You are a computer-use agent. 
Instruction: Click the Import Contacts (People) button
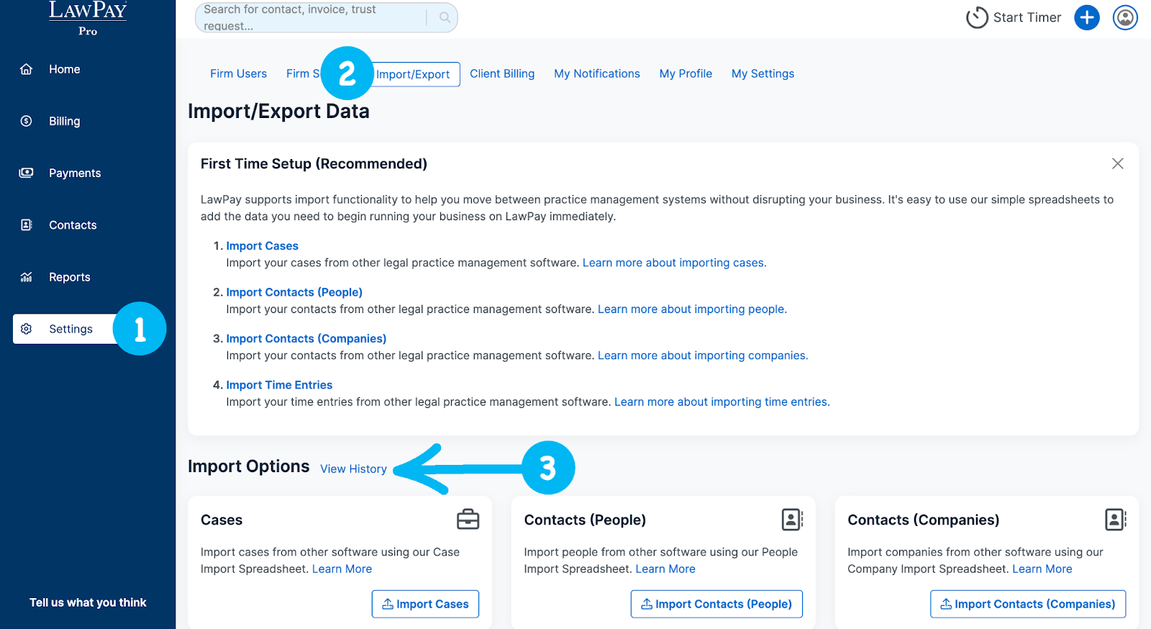[716, 604]
